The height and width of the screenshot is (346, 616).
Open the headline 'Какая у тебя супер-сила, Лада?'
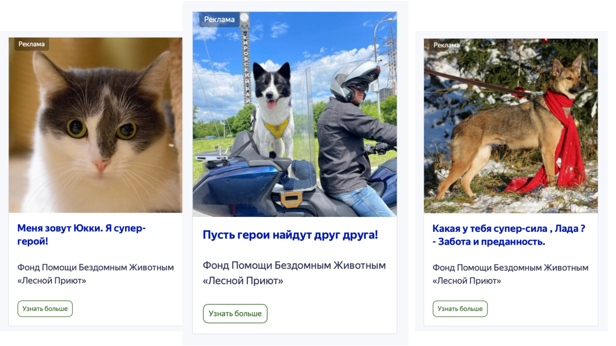point(509,235)
